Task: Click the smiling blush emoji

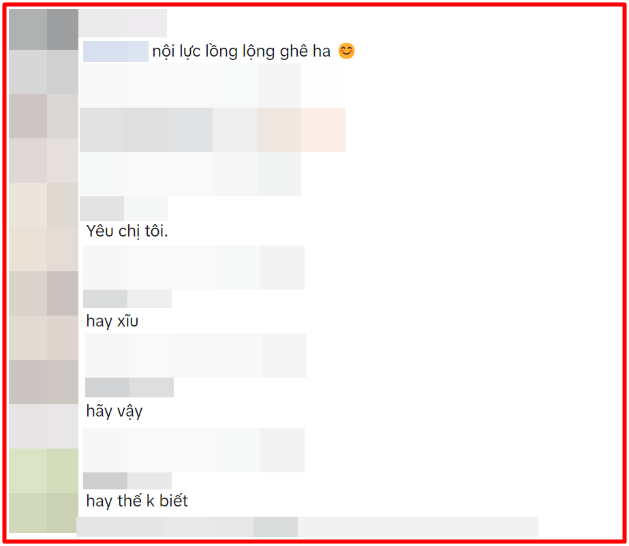Action: [346, 51]
